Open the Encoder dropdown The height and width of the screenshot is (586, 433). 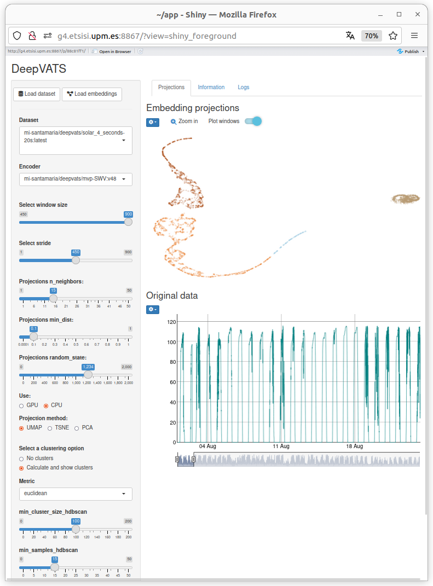[76, 179]
